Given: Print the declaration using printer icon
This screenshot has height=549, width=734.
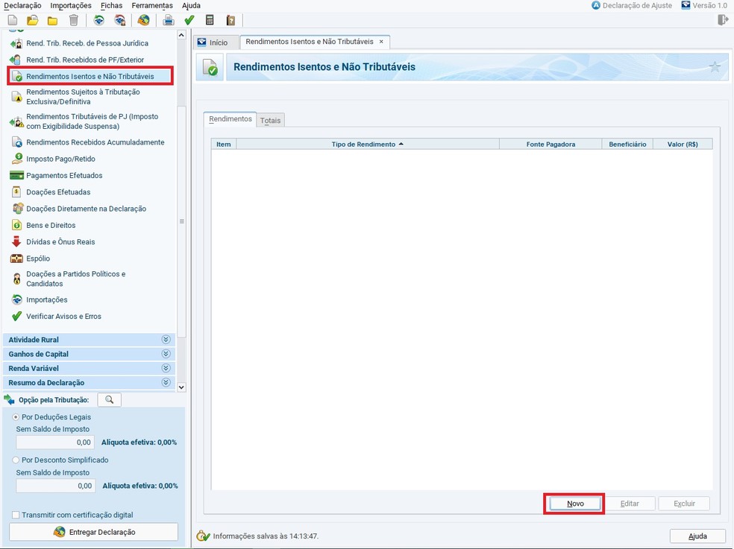Looking at the screenshot, I should point(168,20).
